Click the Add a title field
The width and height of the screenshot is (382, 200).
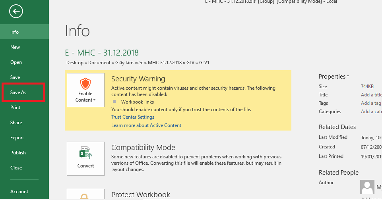(x=371, y=95)
